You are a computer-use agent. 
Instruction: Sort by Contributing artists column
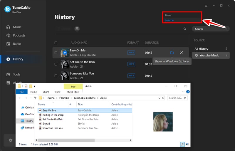click(121, 104)
